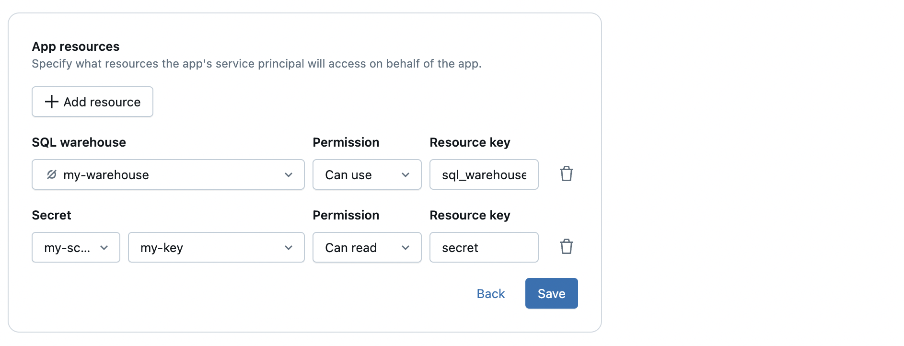Click the chevron on the Can read dropdown
This screenshot has height=346, width=904.
(x=406, y=247)
